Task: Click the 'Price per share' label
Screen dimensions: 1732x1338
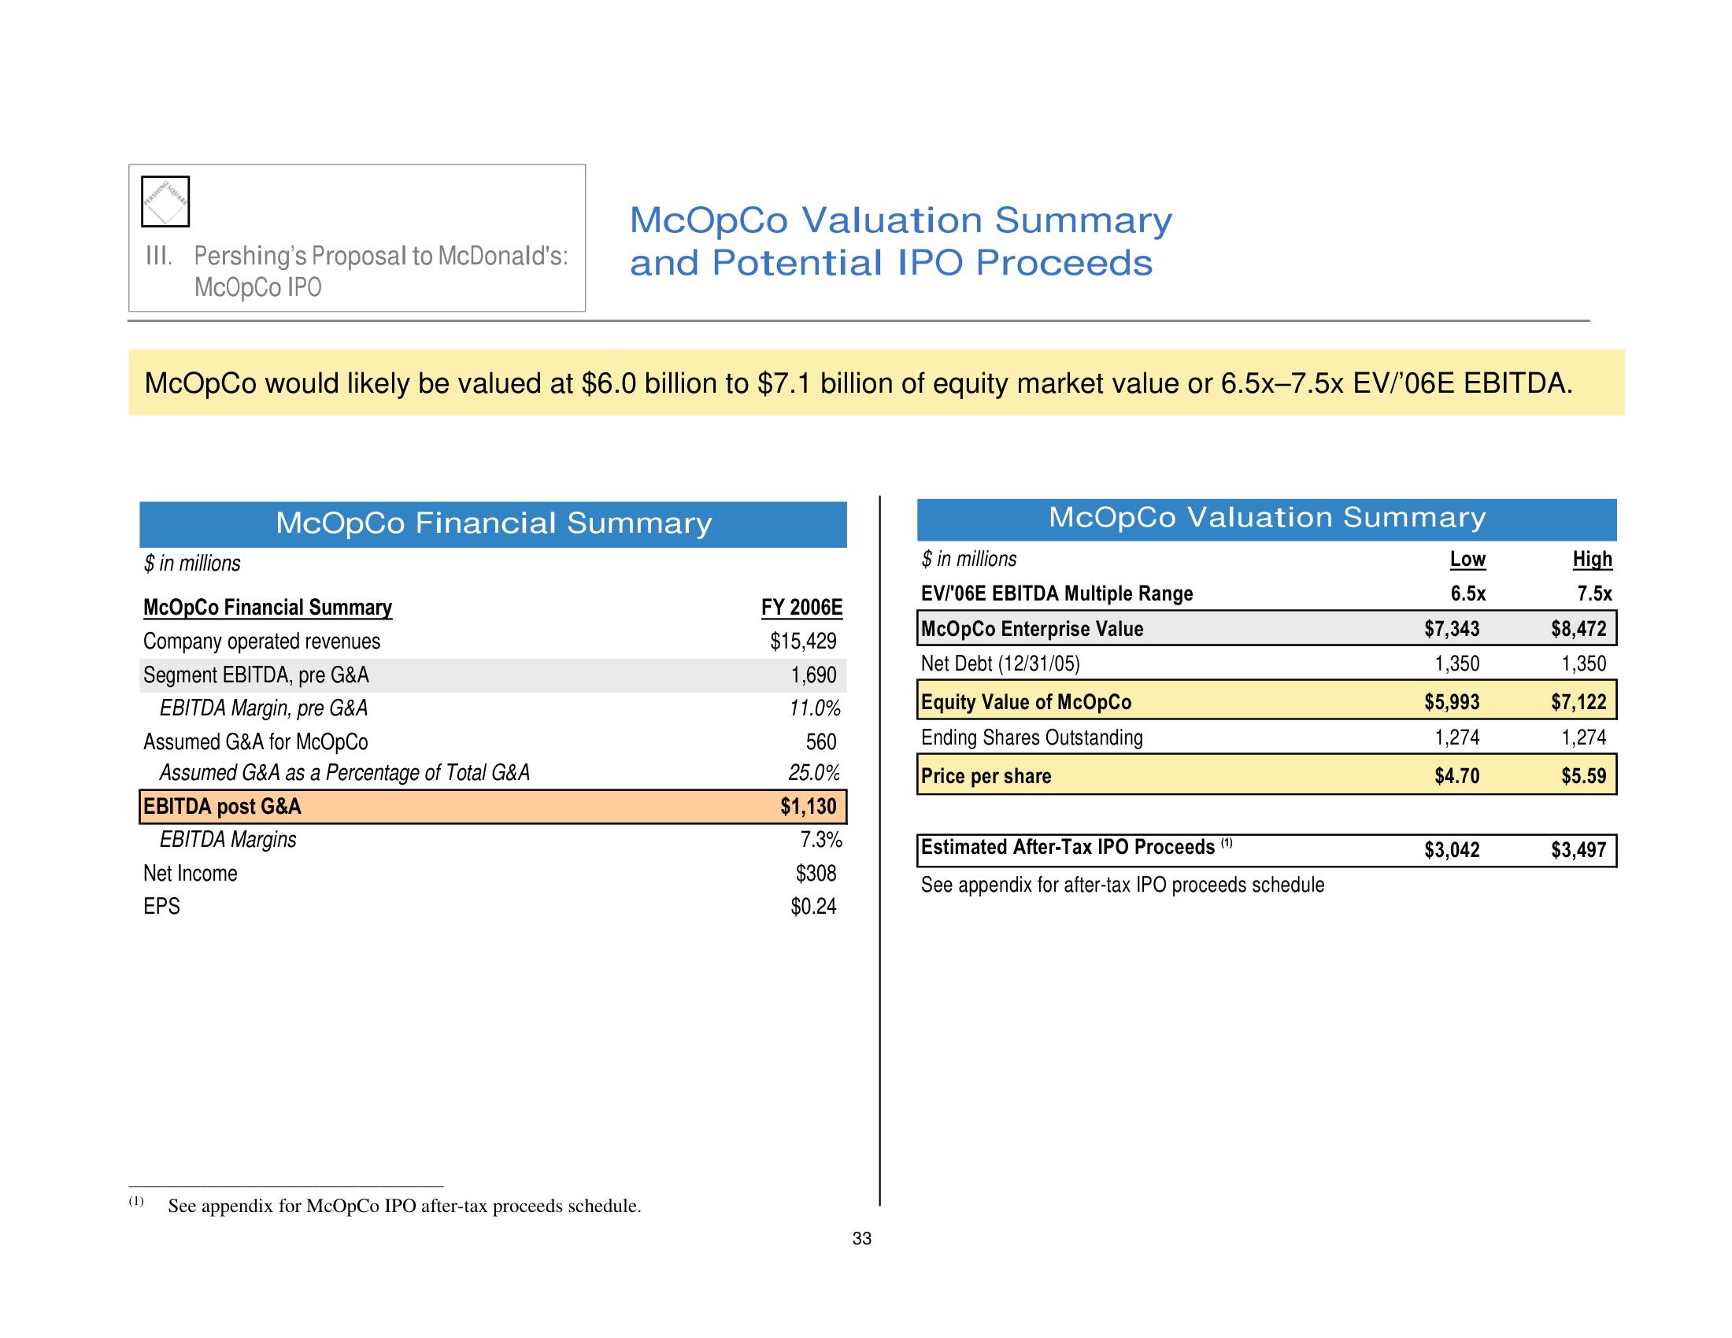Action: pos(986,776)
